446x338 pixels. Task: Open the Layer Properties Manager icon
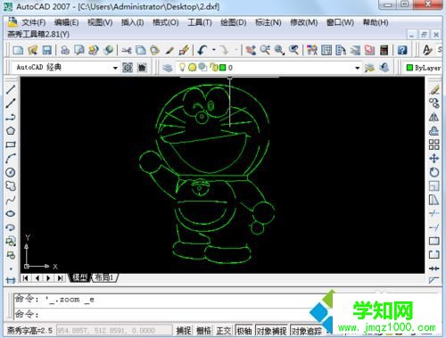click(x=168, y=68)
